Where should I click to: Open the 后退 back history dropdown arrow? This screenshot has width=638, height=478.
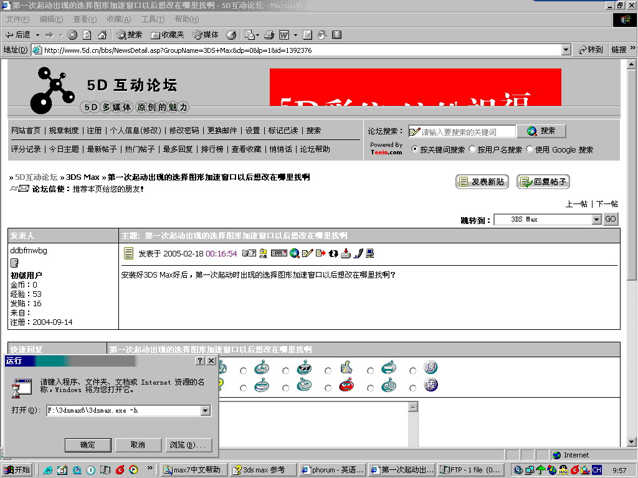point(37,35)
